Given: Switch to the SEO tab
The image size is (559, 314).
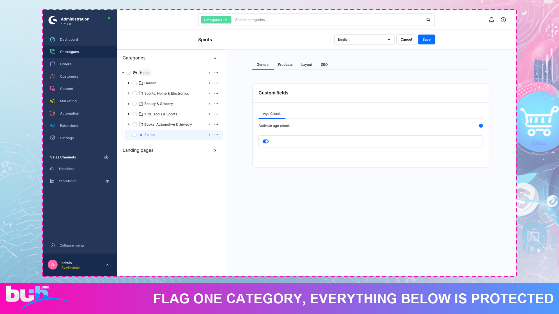Looking at the screenshot, I should pyautogui.click(x=324, y=65).
